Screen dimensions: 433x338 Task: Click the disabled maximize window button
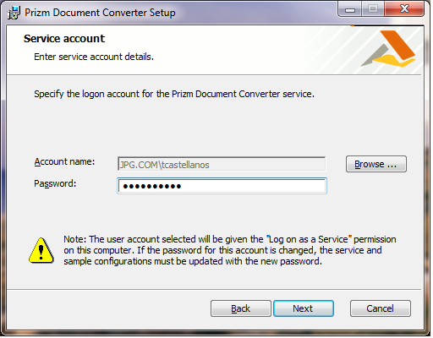coord(373,9)
